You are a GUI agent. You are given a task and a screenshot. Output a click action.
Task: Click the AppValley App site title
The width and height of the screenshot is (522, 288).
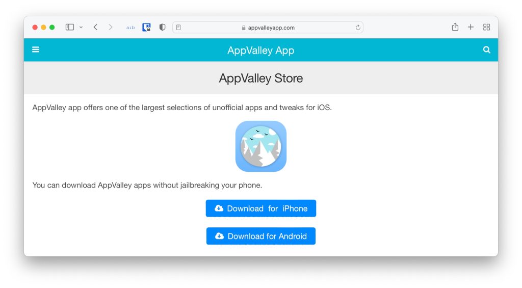pyautogui.click(x=260, y=50)
